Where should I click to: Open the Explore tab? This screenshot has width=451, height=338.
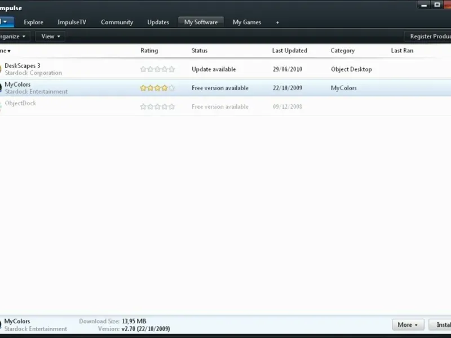[33, 22]
